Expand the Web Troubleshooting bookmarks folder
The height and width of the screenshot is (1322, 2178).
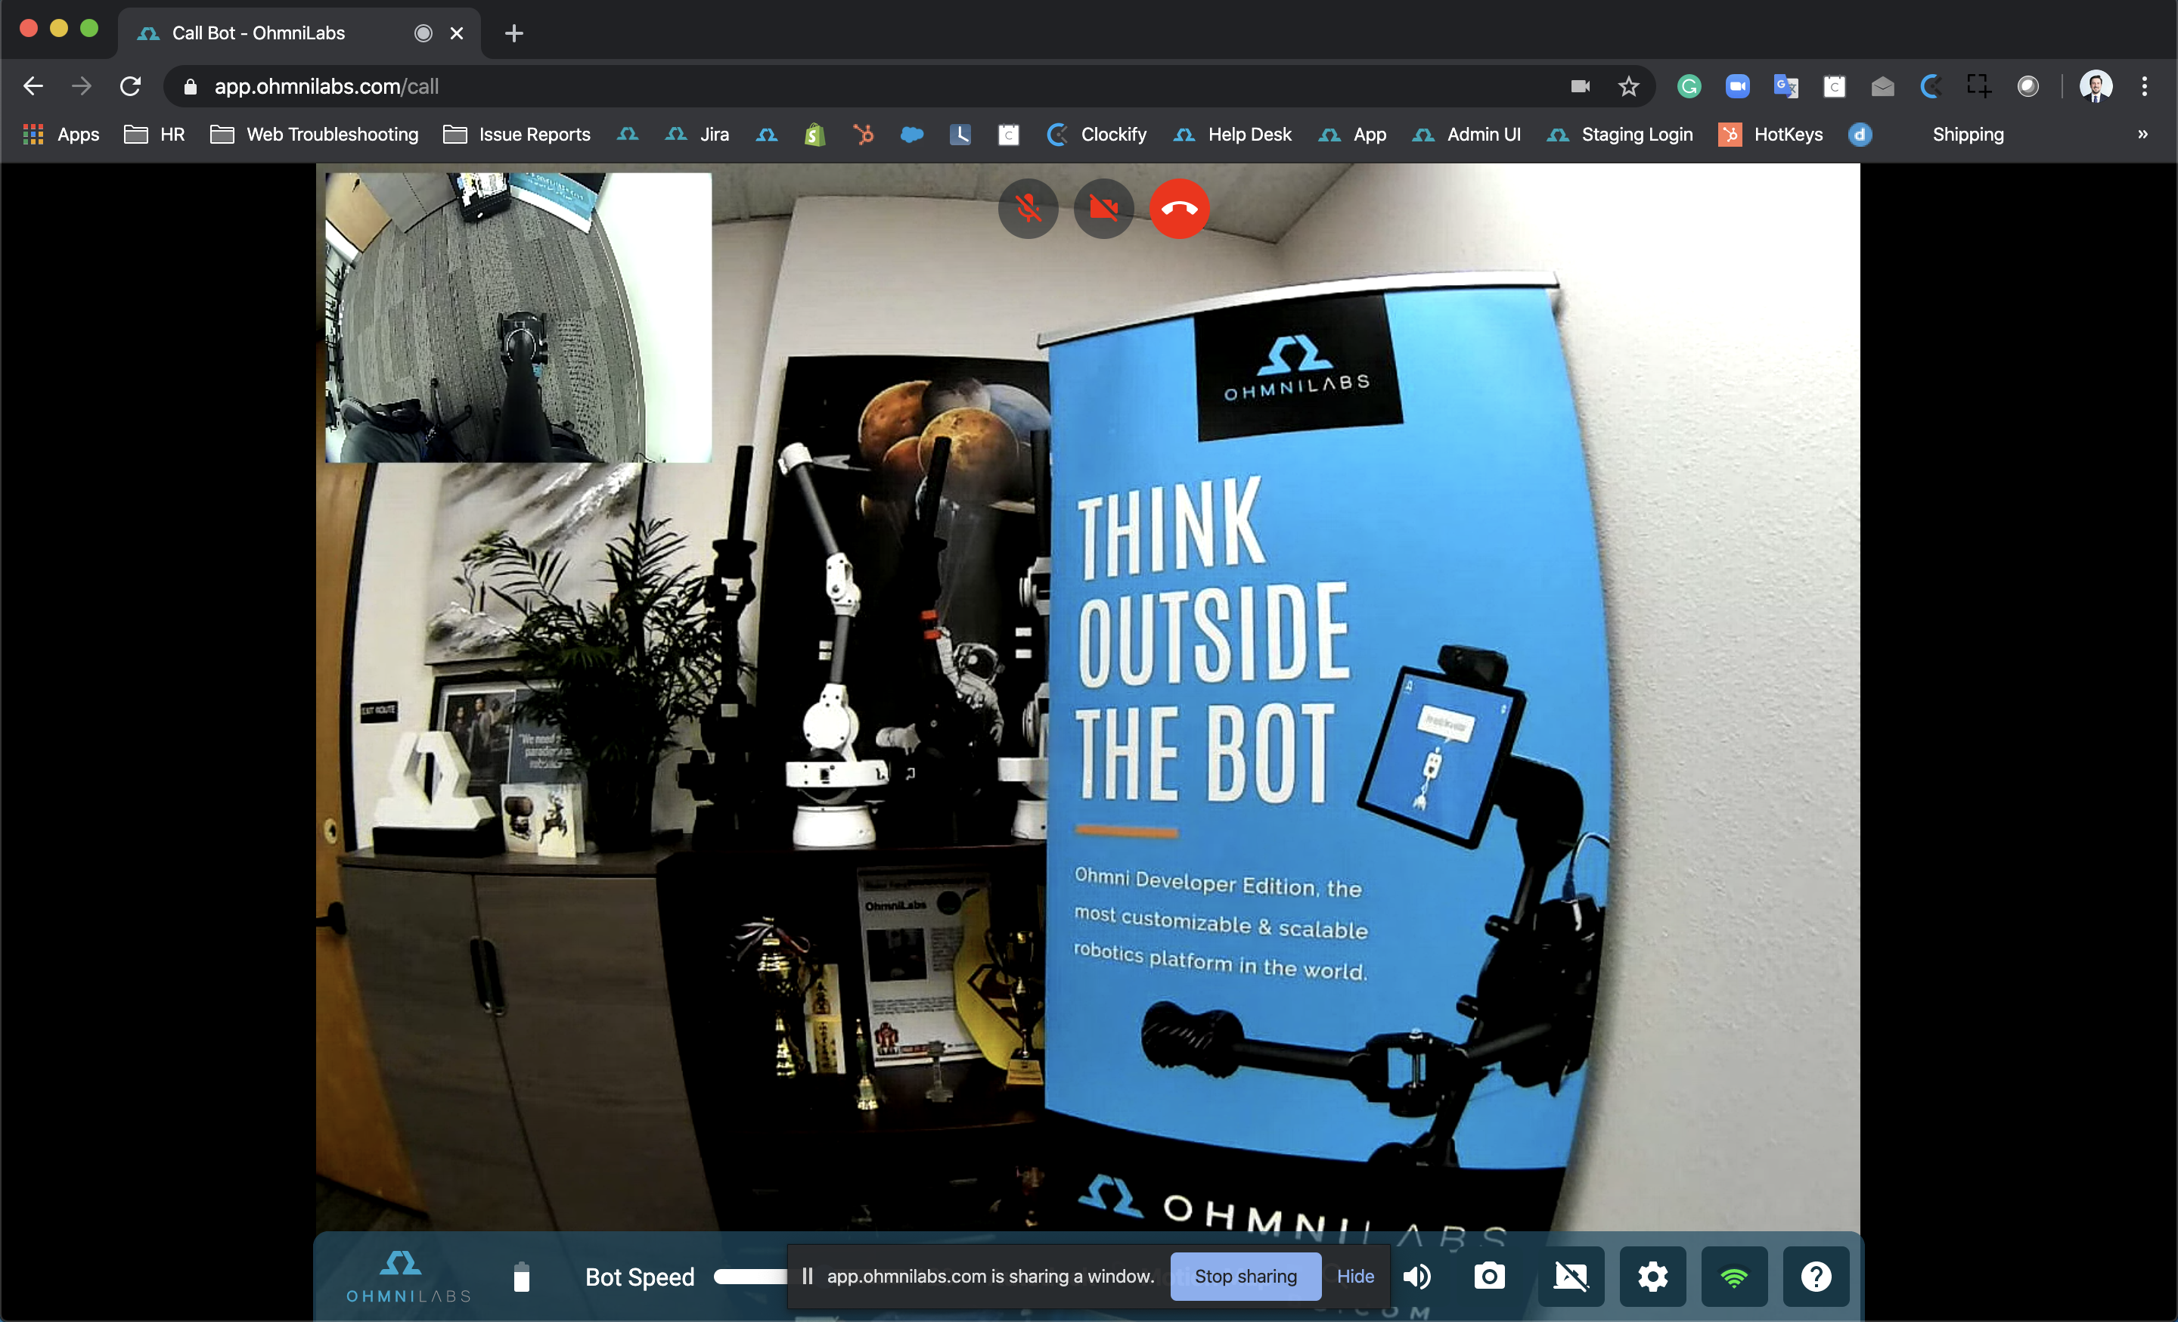point(315,135)
